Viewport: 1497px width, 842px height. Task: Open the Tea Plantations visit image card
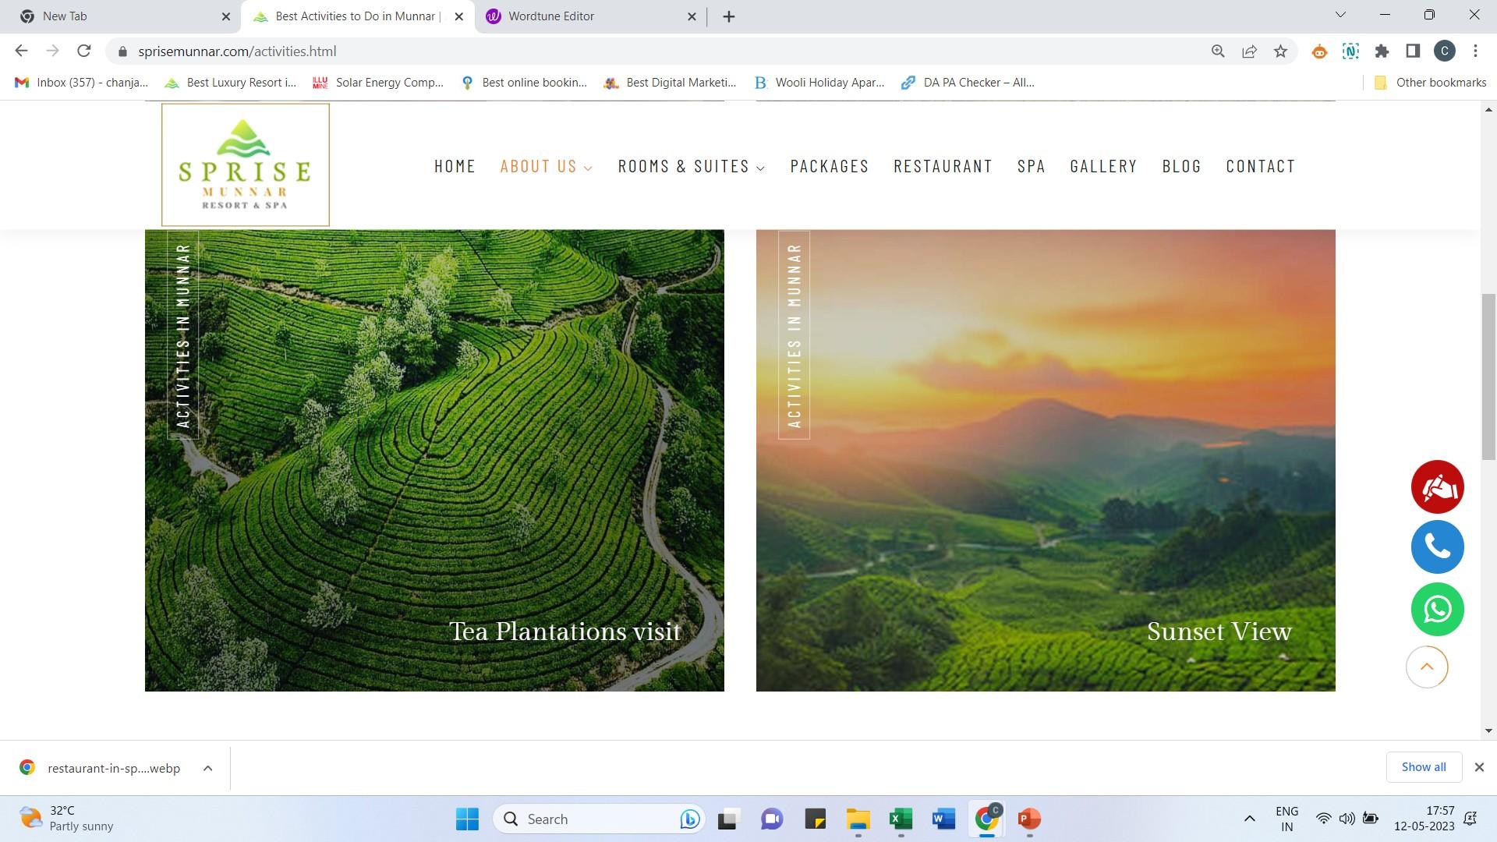[x=434, y=460]
